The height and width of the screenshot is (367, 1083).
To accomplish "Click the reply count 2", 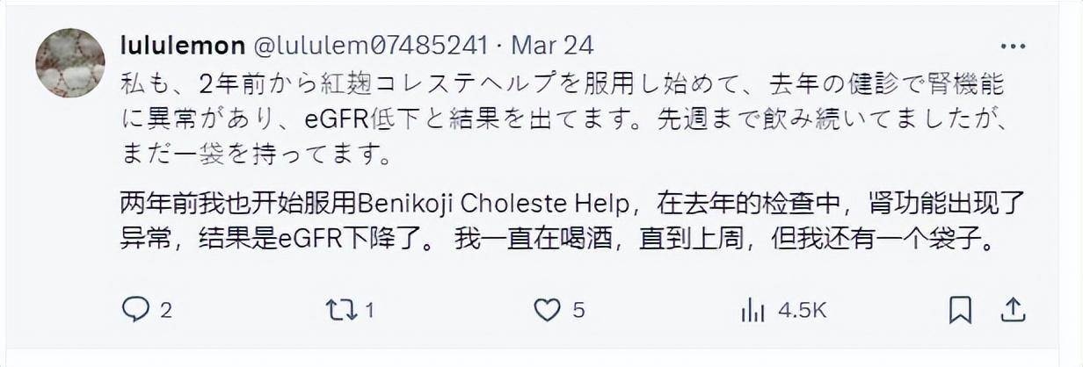I will (165, 310).
